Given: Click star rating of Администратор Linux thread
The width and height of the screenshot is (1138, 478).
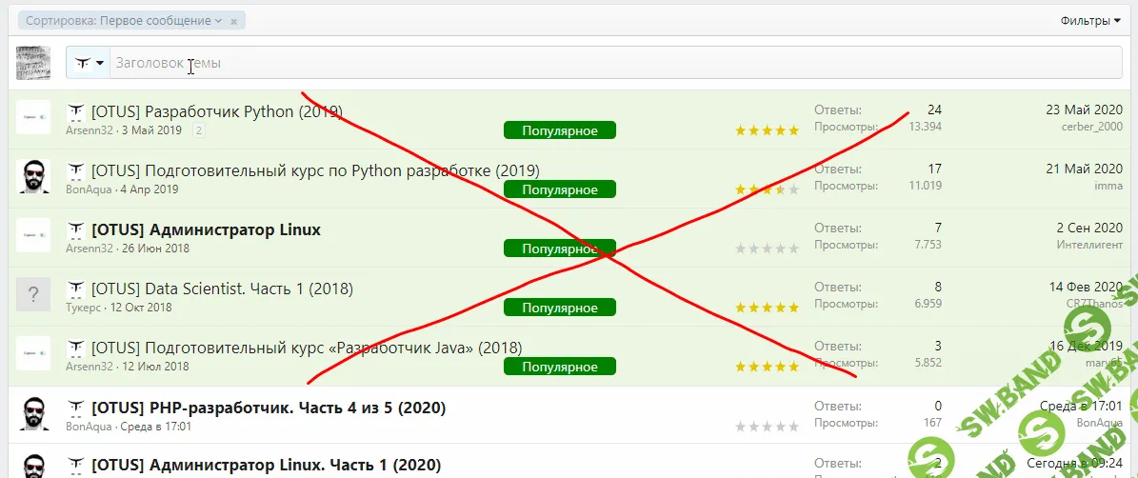Looking at the screenshot, I should [x=767, y=249].
